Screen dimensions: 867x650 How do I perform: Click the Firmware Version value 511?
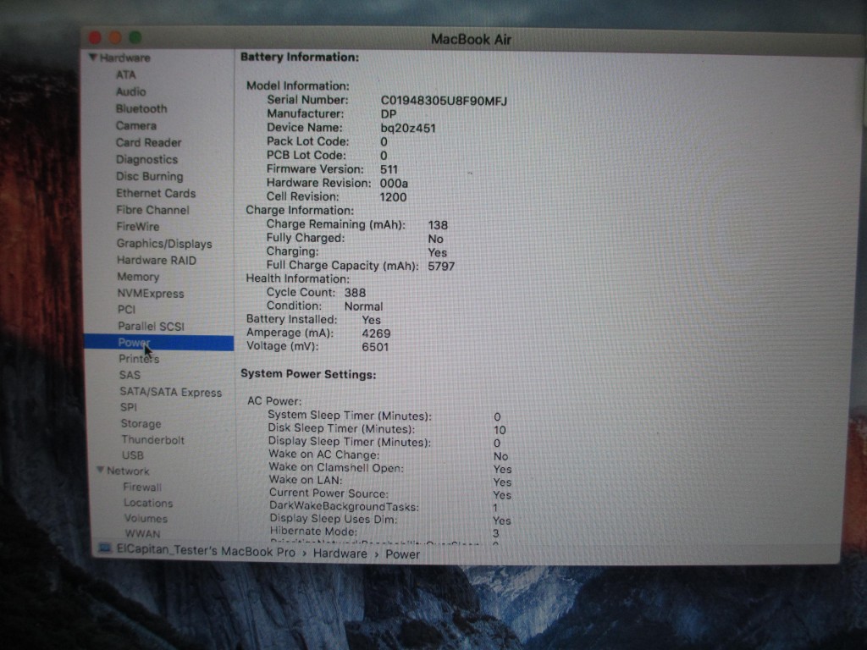[389, 169]
